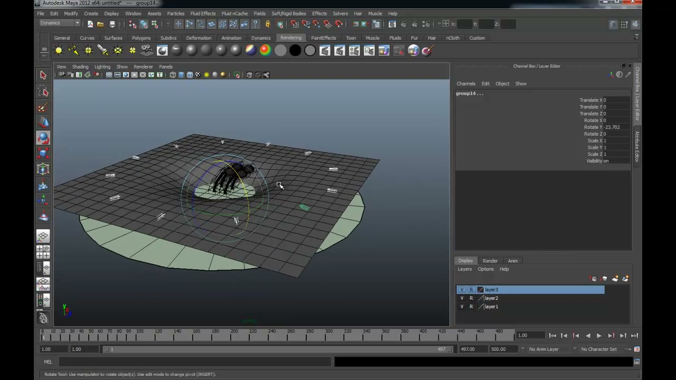Toggle visibility V of layer1
Image resolution: width=676 pixels, height=380 pixels.
pyautogui.click(x=462, y=307)
